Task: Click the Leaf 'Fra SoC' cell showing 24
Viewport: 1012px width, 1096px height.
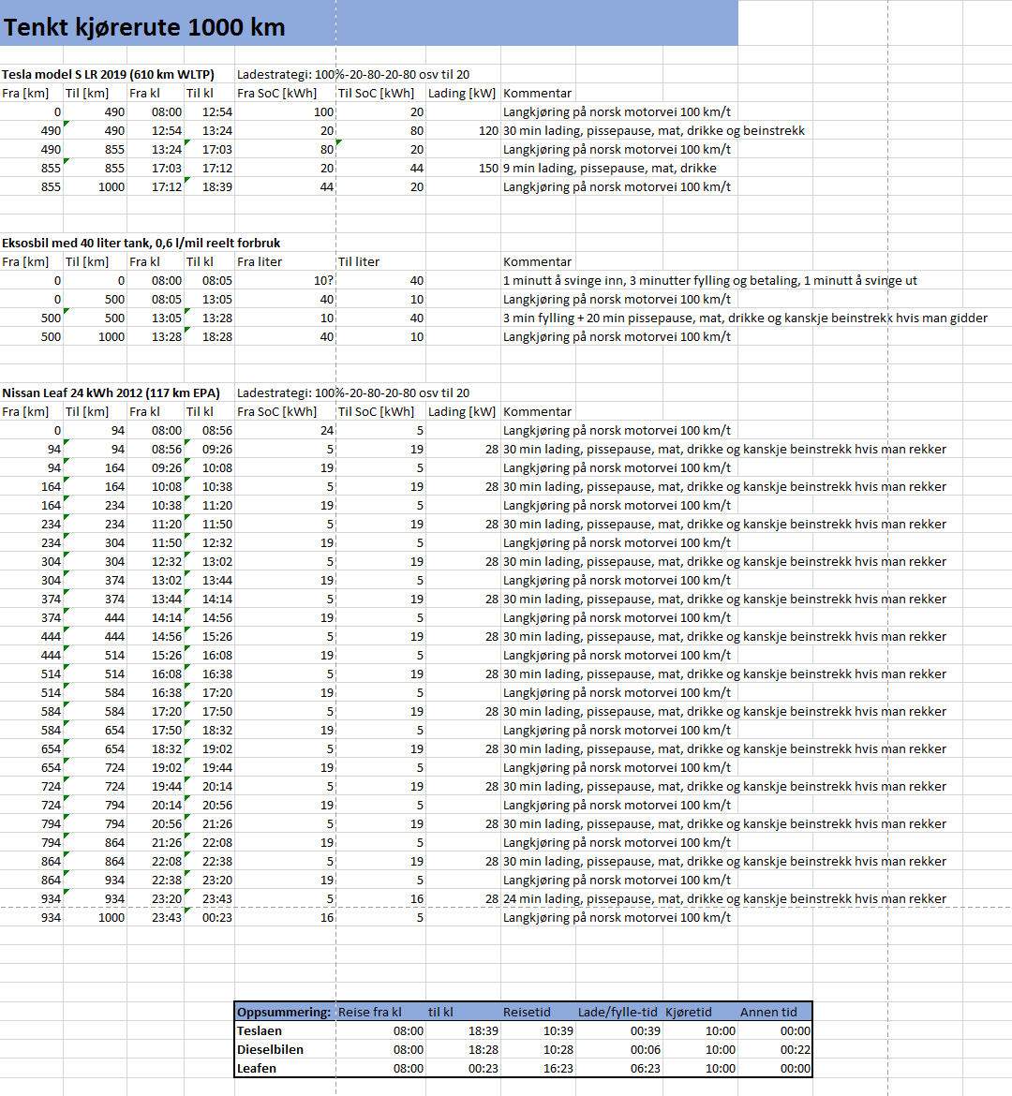Action: click(285, 431)
